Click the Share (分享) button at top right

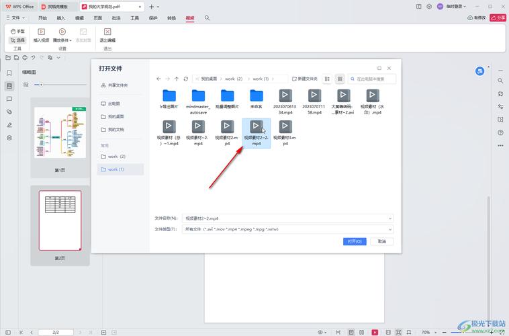tap(498, 18)
